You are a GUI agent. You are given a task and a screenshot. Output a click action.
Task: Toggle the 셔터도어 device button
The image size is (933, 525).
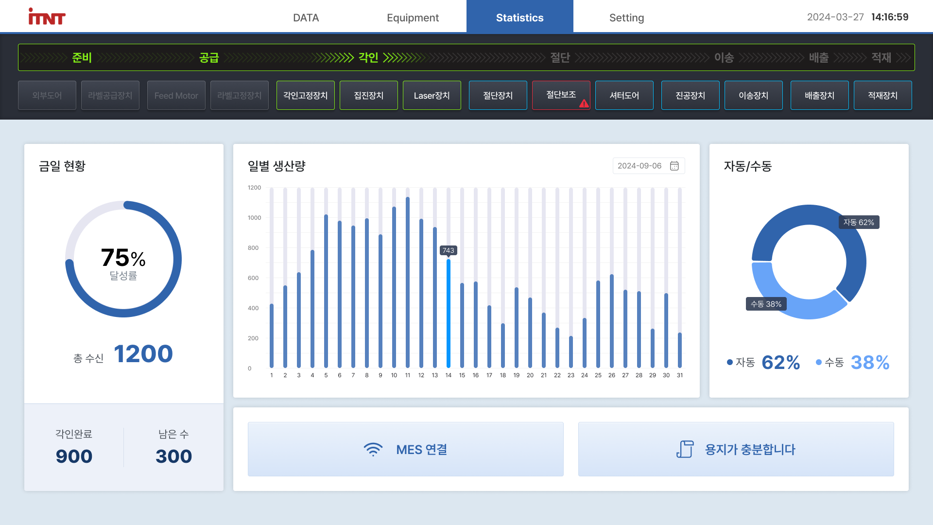coord(624,95)
